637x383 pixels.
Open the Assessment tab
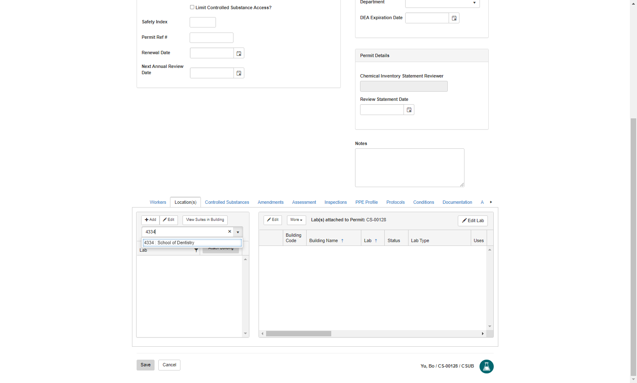click(304, 202)
